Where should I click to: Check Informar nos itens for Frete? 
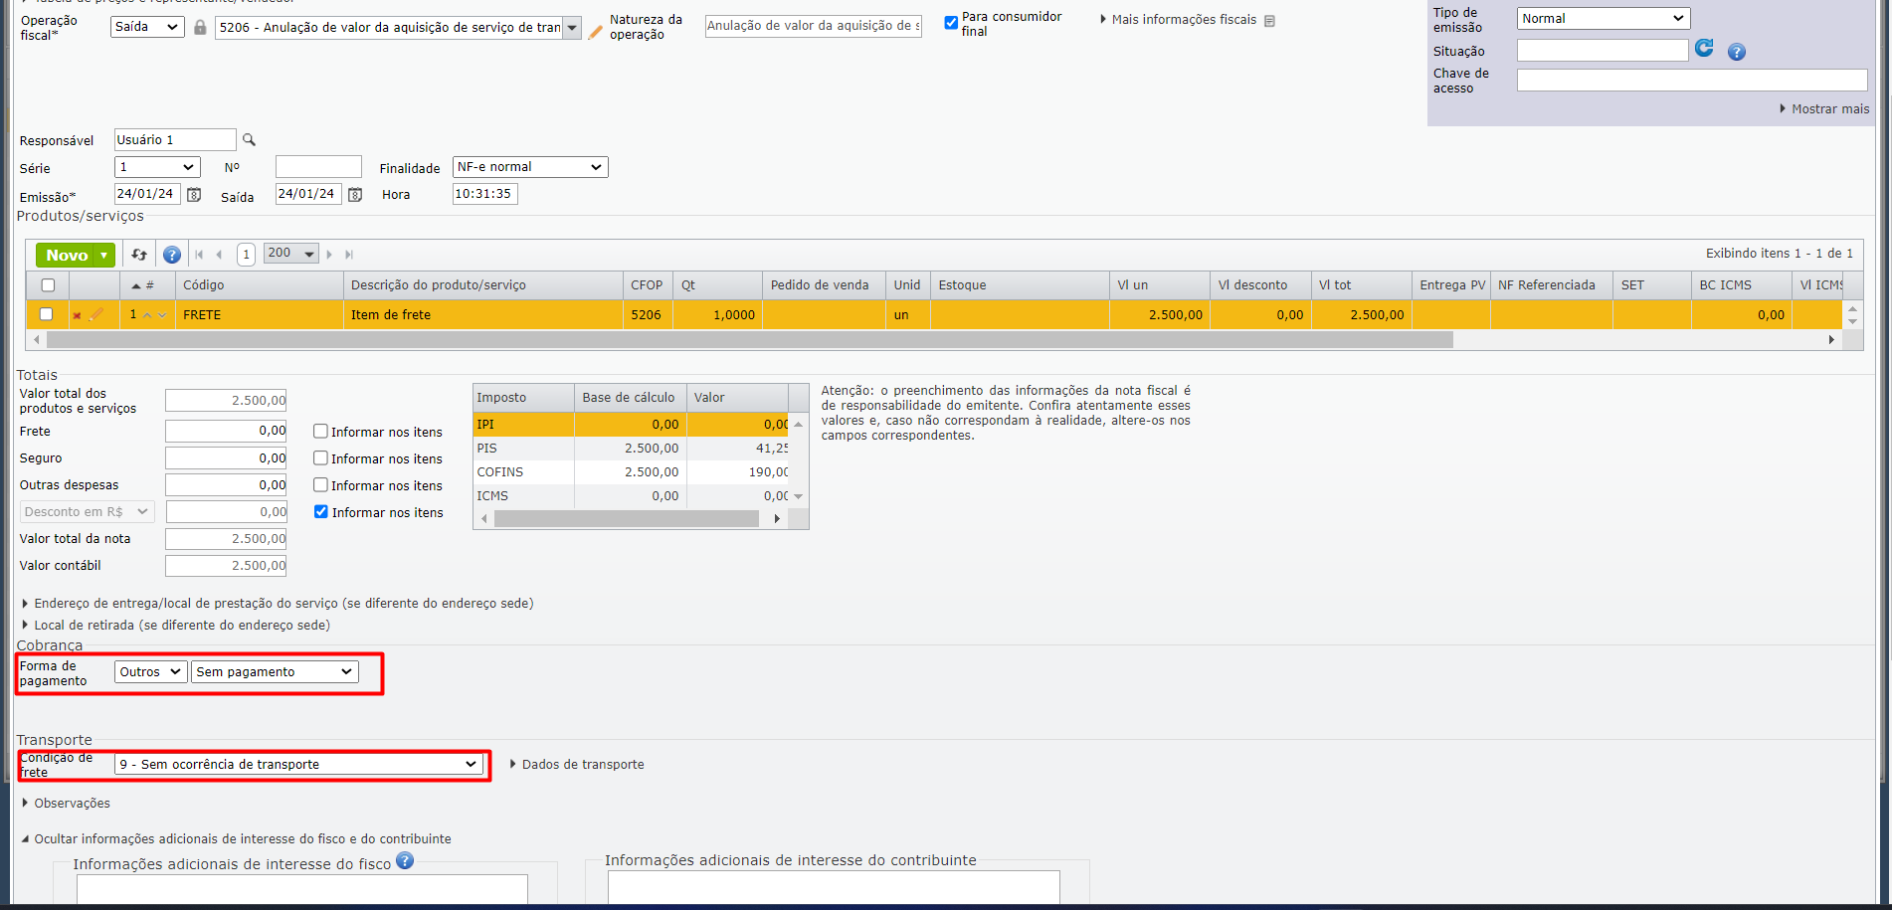coord(320,432)
